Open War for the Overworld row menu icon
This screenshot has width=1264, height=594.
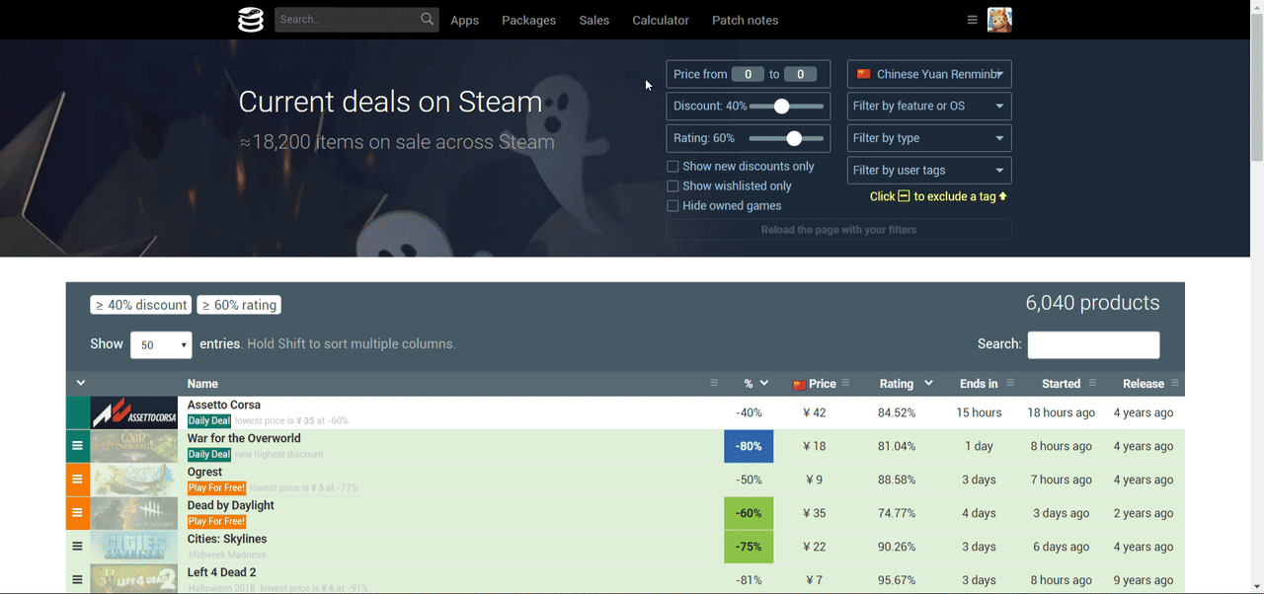[78, 446]
